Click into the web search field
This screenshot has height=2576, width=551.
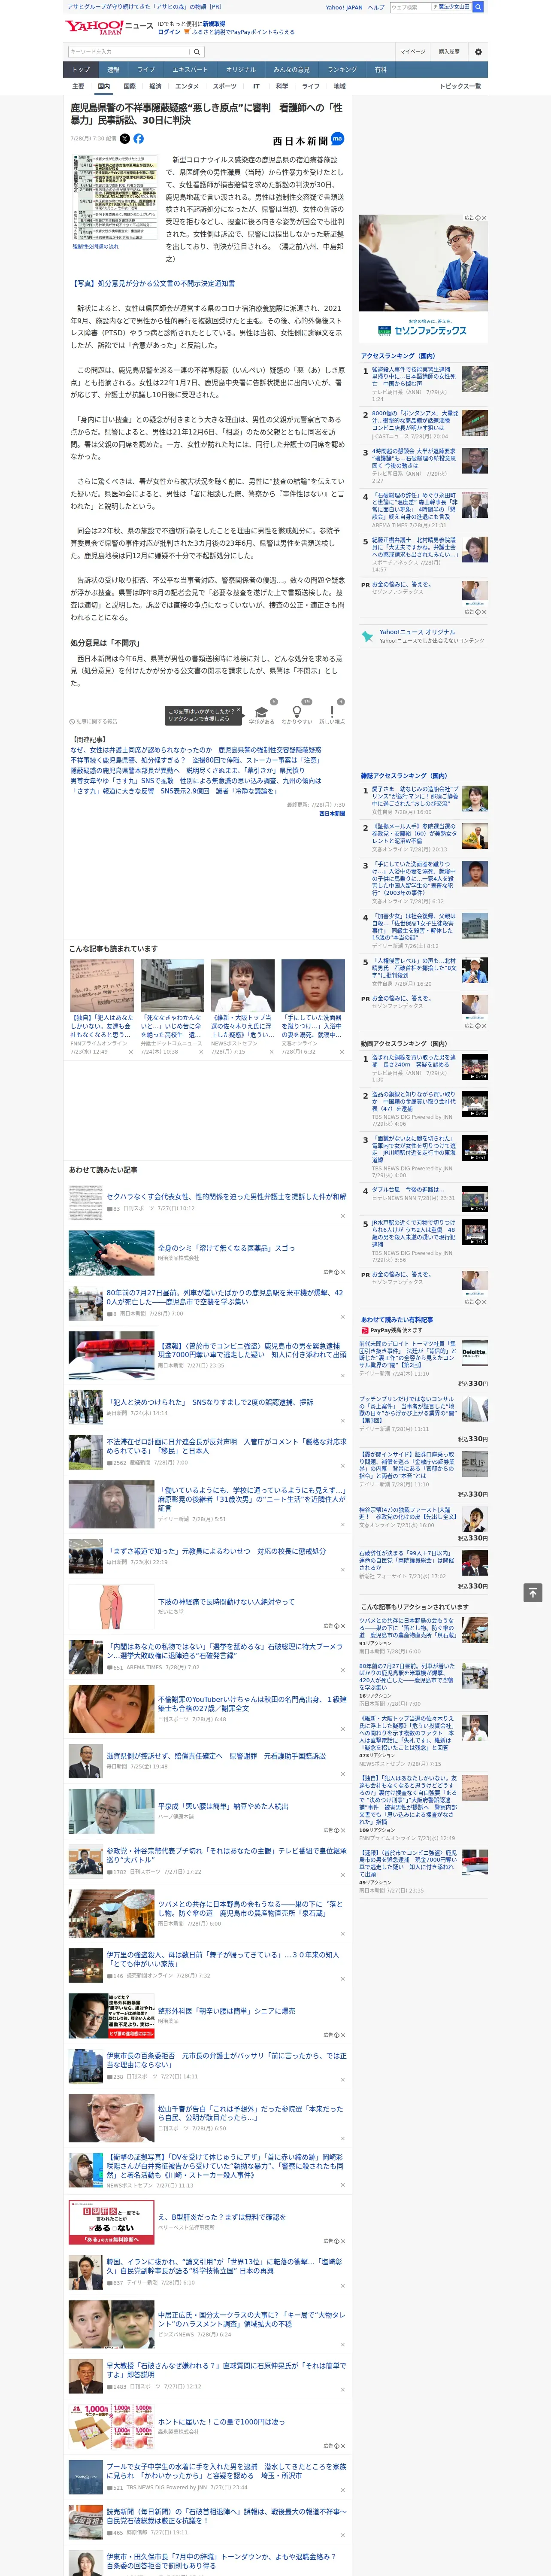pos(411,7)
